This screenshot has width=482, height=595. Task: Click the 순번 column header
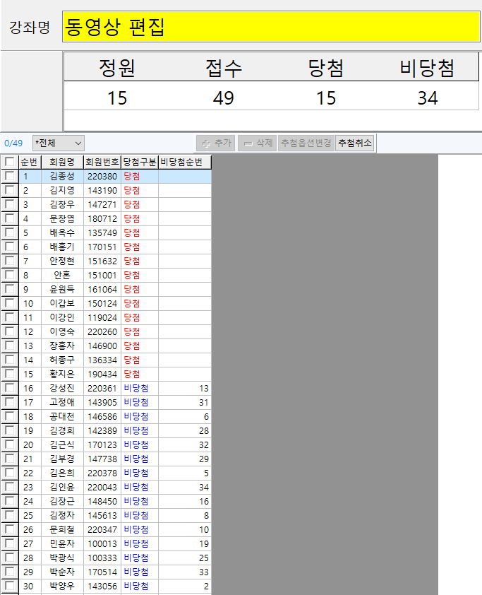30,162
